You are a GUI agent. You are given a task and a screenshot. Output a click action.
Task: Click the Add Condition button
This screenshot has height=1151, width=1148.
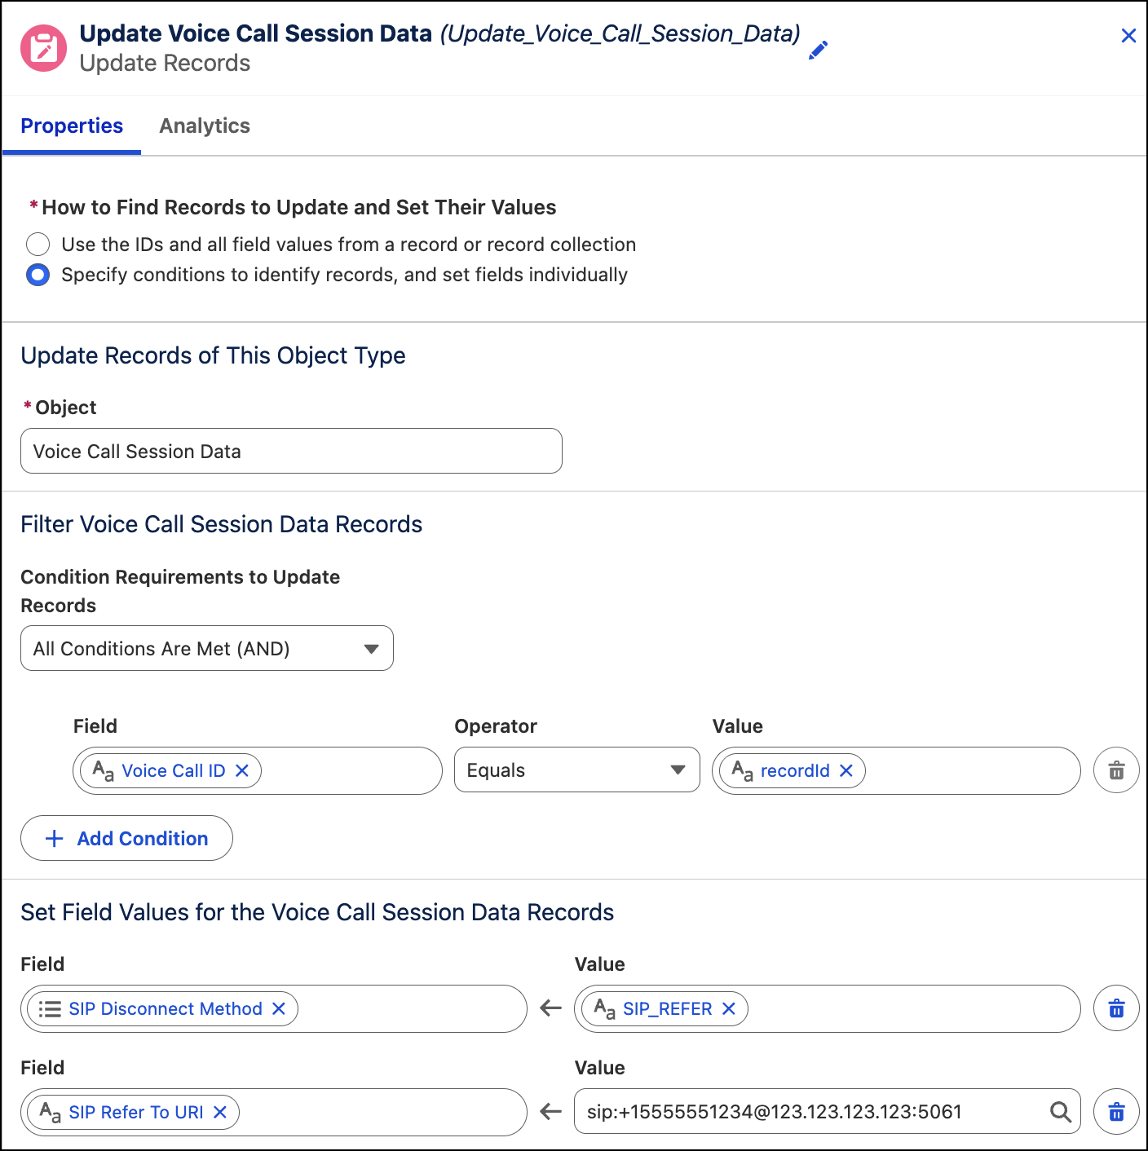pyautogui.click(x=126, y=838)
